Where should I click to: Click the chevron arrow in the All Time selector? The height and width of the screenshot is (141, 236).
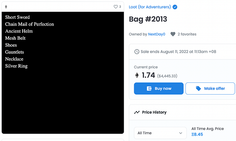pos(181,133)
